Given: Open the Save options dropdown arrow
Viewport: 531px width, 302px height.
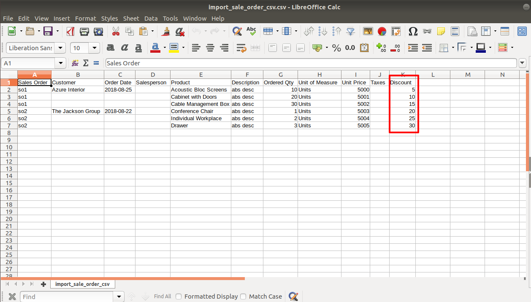Looking at the screenshot, I should point(57,31).
